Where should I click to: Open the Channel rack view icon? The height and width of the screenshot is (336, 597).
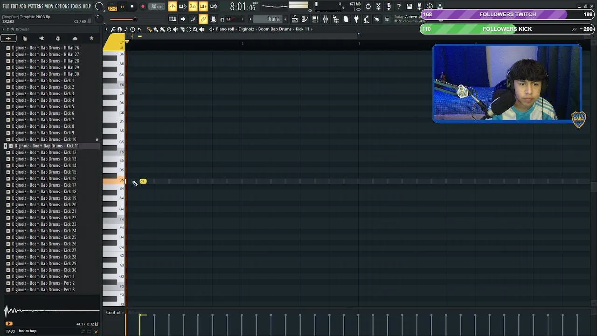(x=315, y=19)
